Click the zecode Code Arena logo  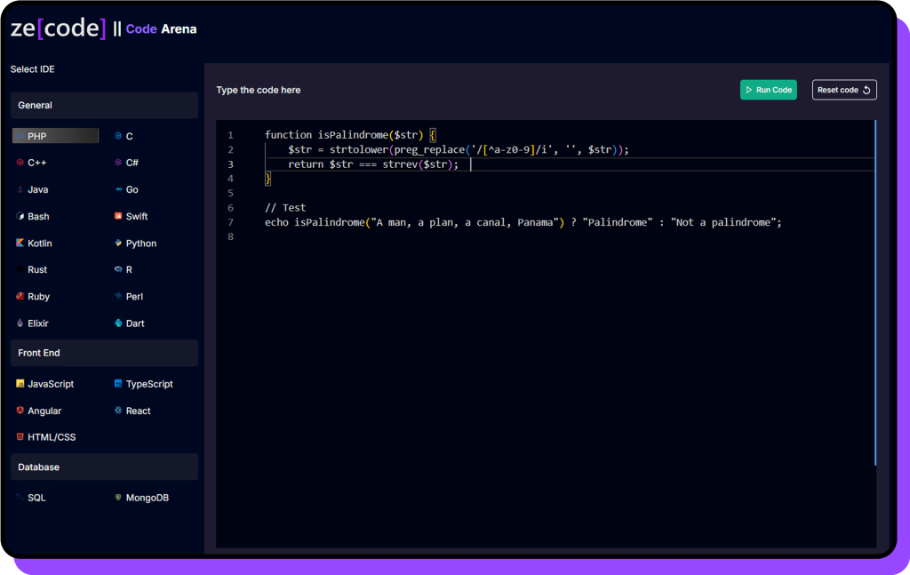(x=103, y=28)
